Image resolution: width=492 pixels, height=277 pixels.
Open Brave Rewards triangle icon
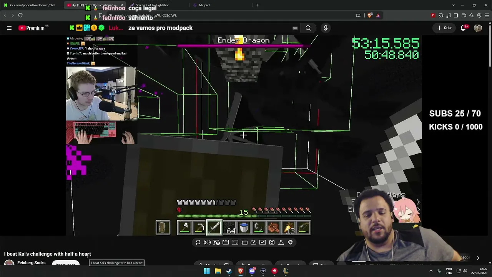click(x=378, y=15)
